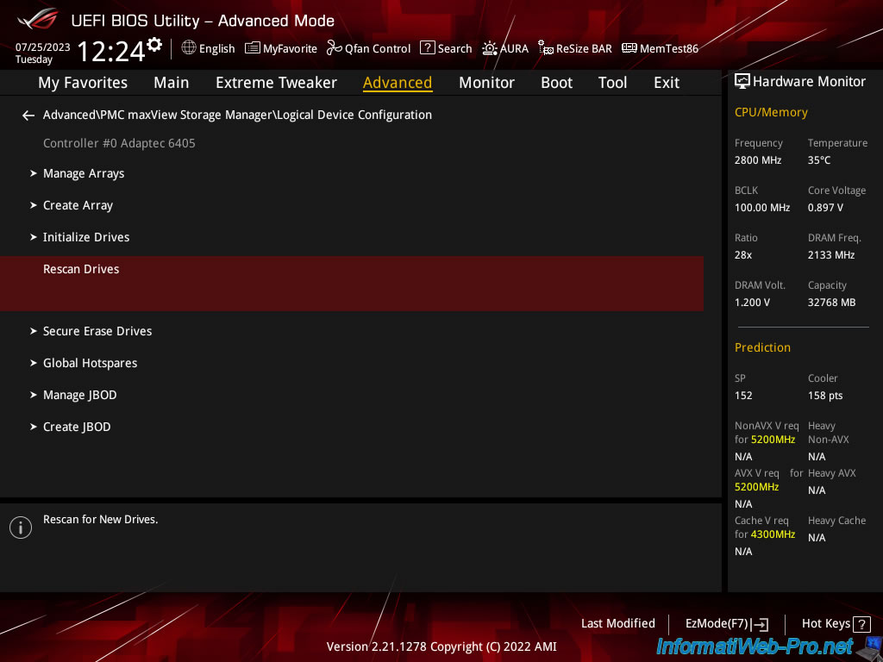Viewport: 883px width, 662px height.
Task: Expand the Create Array arrow
Action: (x=34, y=205)
